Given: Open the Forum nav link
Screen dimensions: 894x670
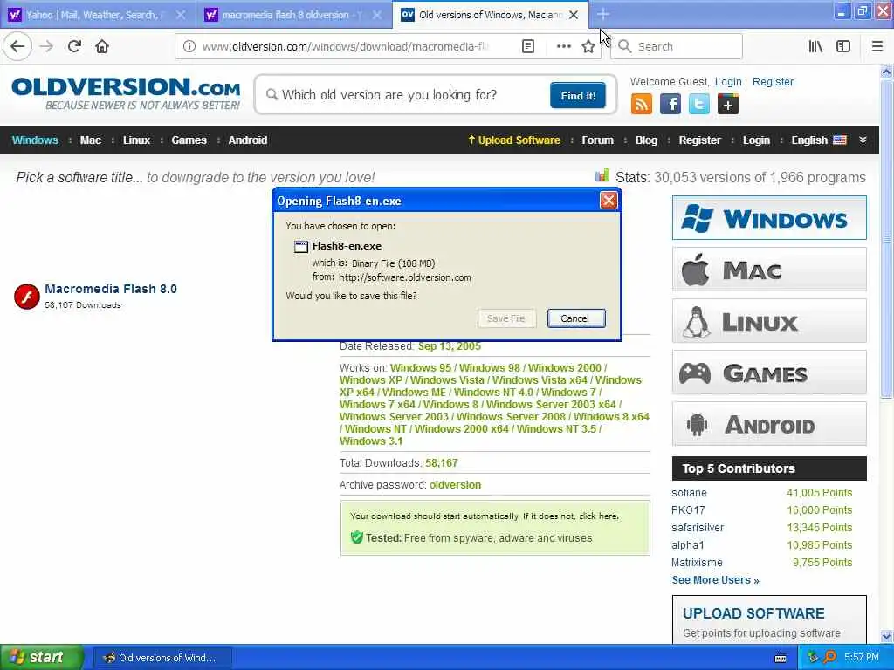Looking at the screenshot, I should click(597, 140).
